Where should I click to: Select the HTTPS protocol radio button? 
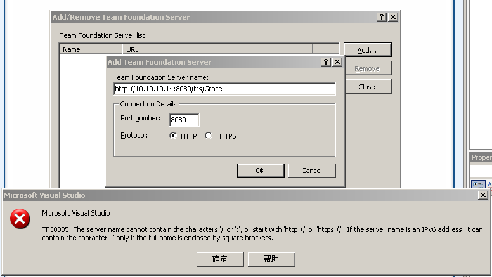(209, 136)
